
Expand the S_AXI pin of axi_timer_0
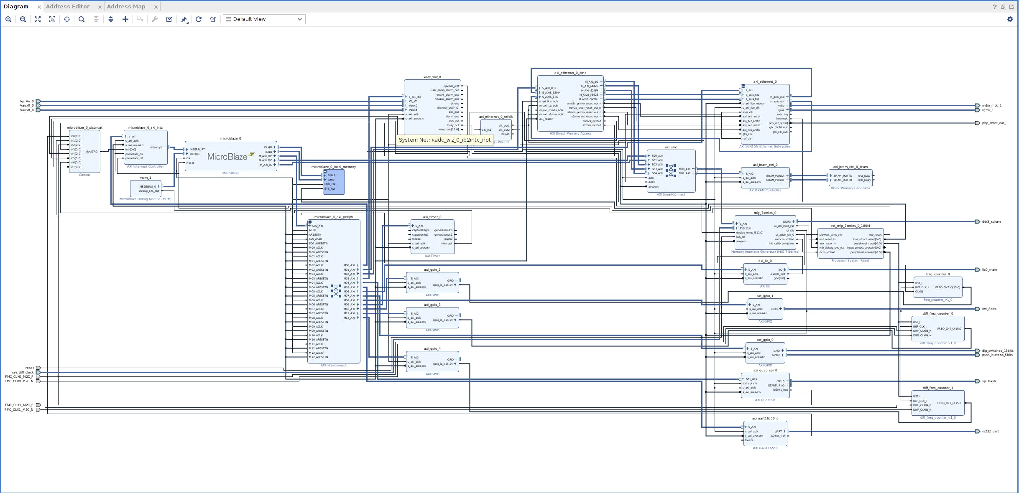[x=413, y=226]
